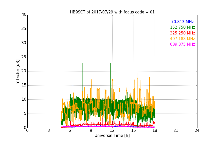Click the y-axis tick label 30
Image resolution: width=219 pixels, height=146 pixels.
point(24,43)
